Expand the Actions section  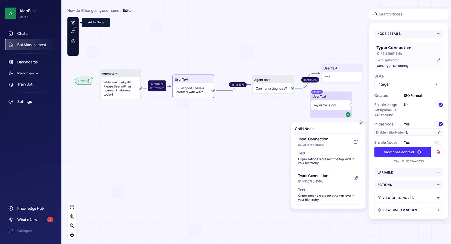click(438, 185)
